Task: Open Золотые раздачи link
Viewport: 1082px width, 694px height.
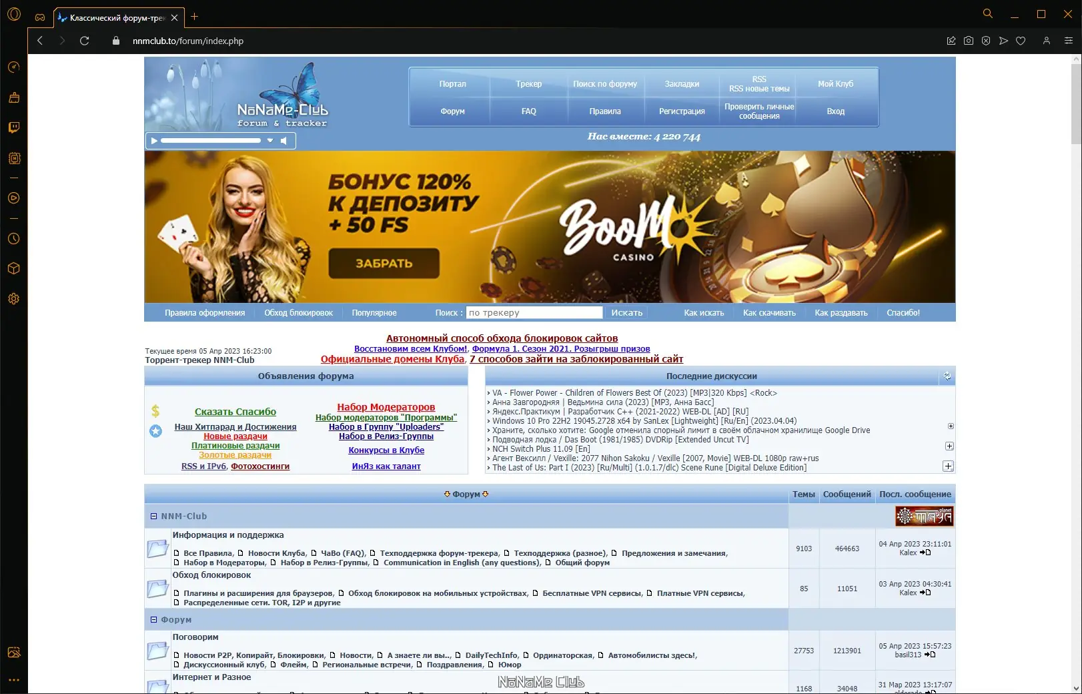Action: pos(235,455)
